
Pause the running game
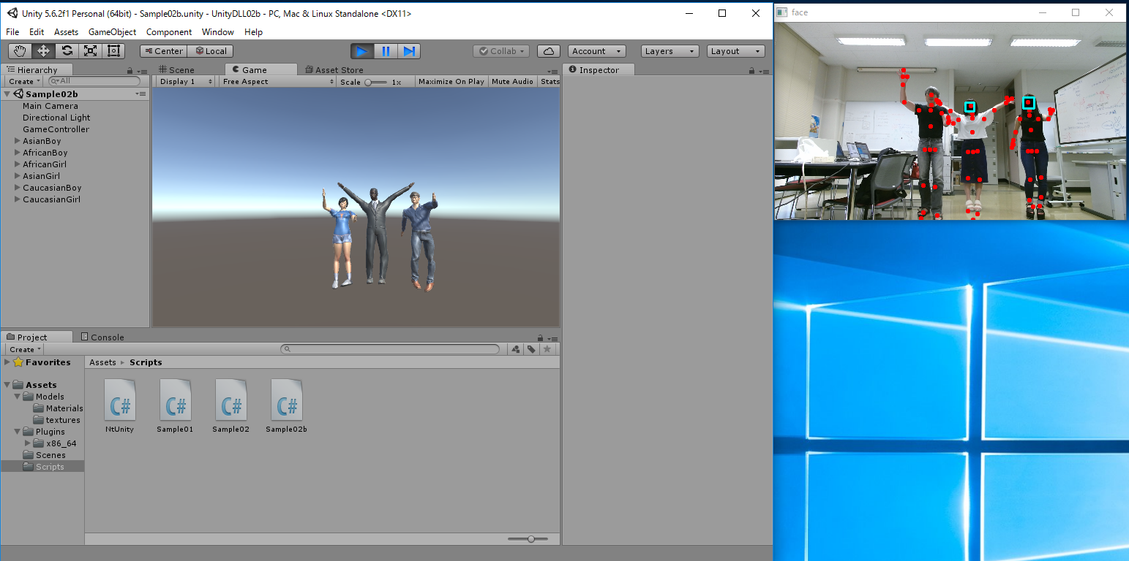(x=386, y=51)
